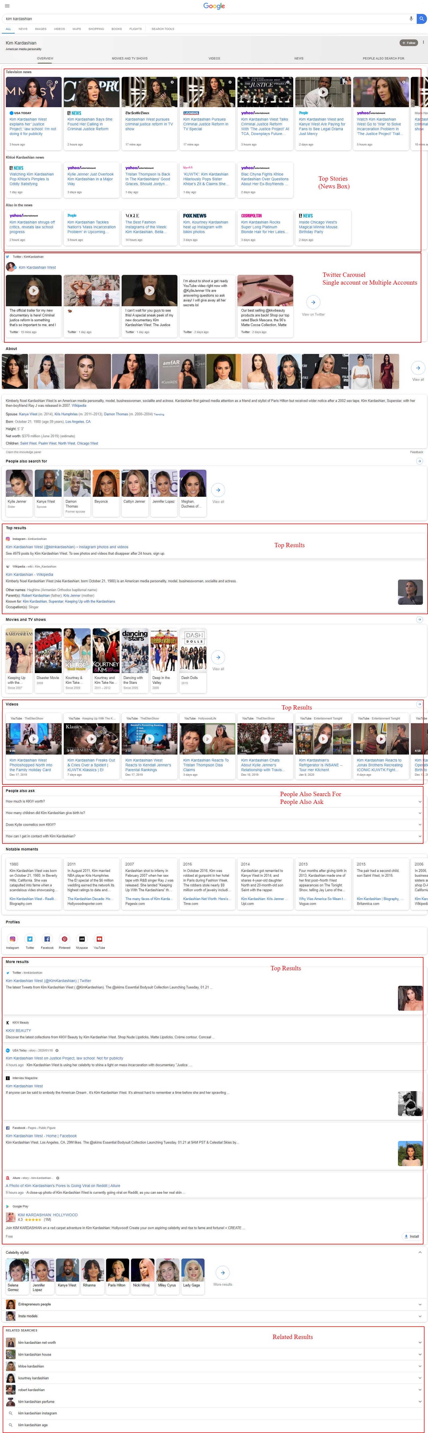Open the Myspace profile icon
This screenshot has width=428, height=1433.
click(x=82, y=939)
